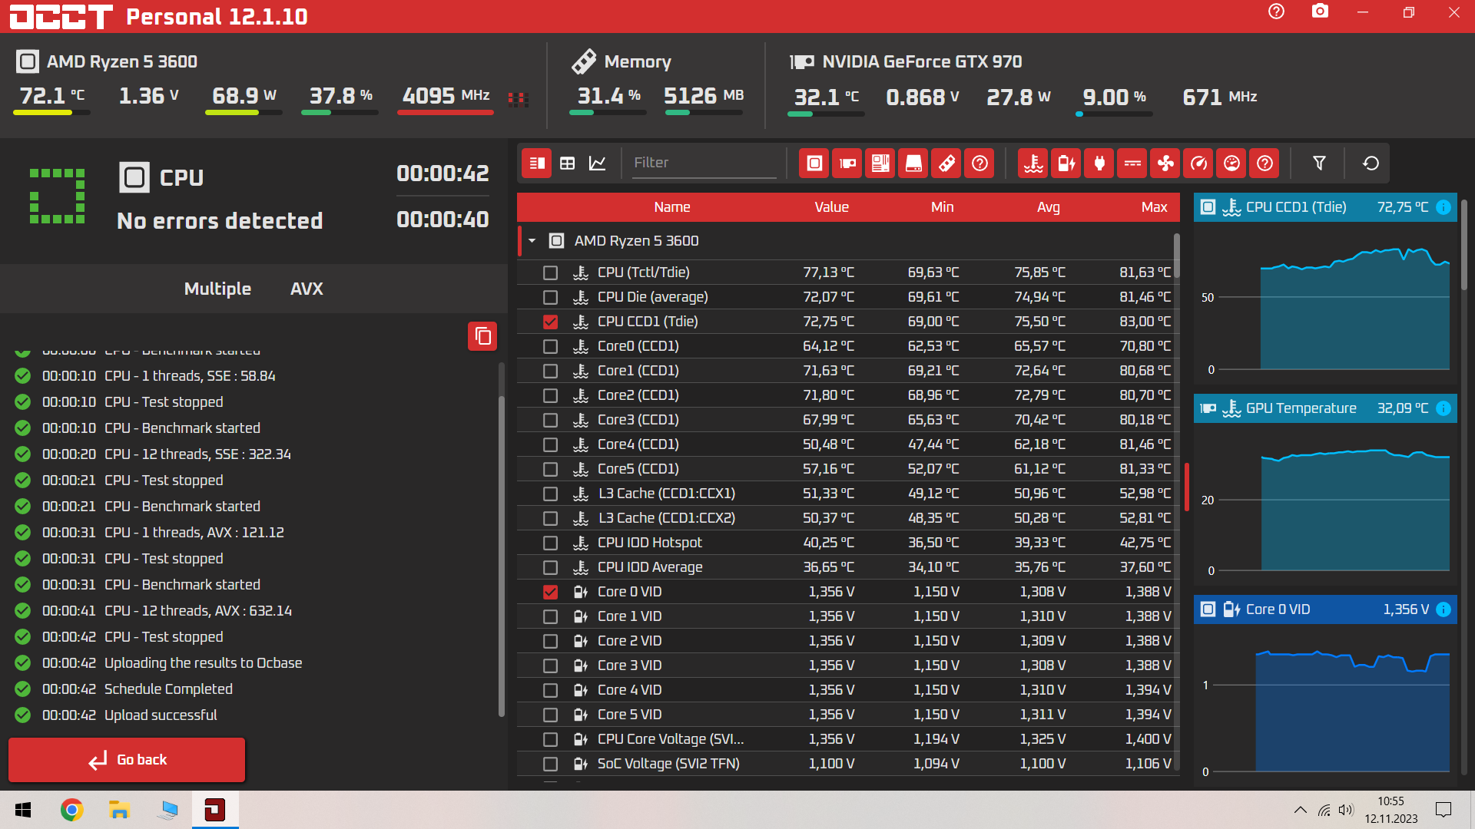
Task: Open info for CPU CCD1 (Tdie) graph
Action: click(1444, 207)
